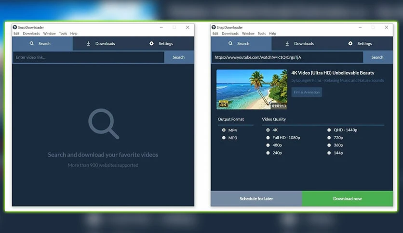Viewport: 403px width, 233px height.
Task: Click the SnapDownloader logo in the right window's title bar
Action: point(214,27)
